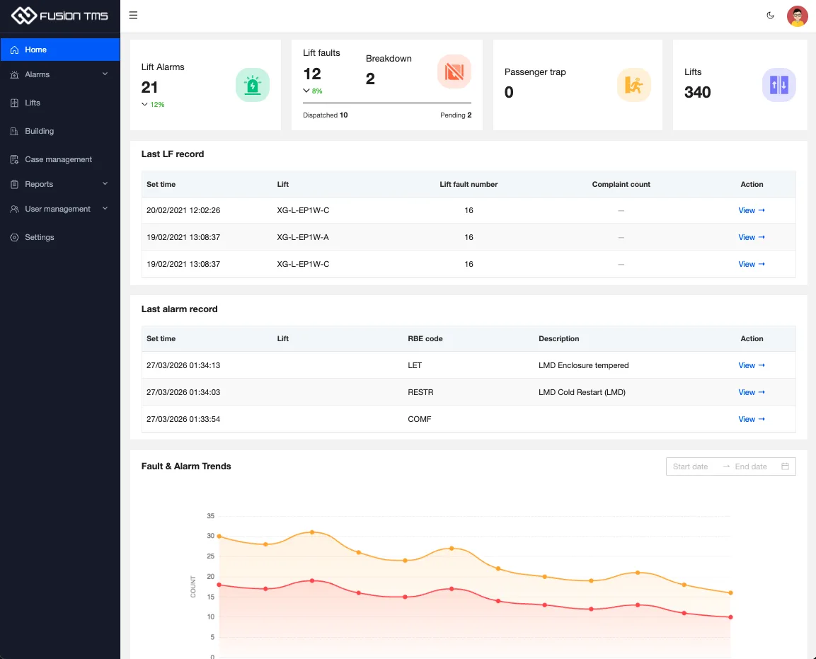
Task: Collapse sidebar with the hamburger menu icon
Action: click(x=133, y=16)
